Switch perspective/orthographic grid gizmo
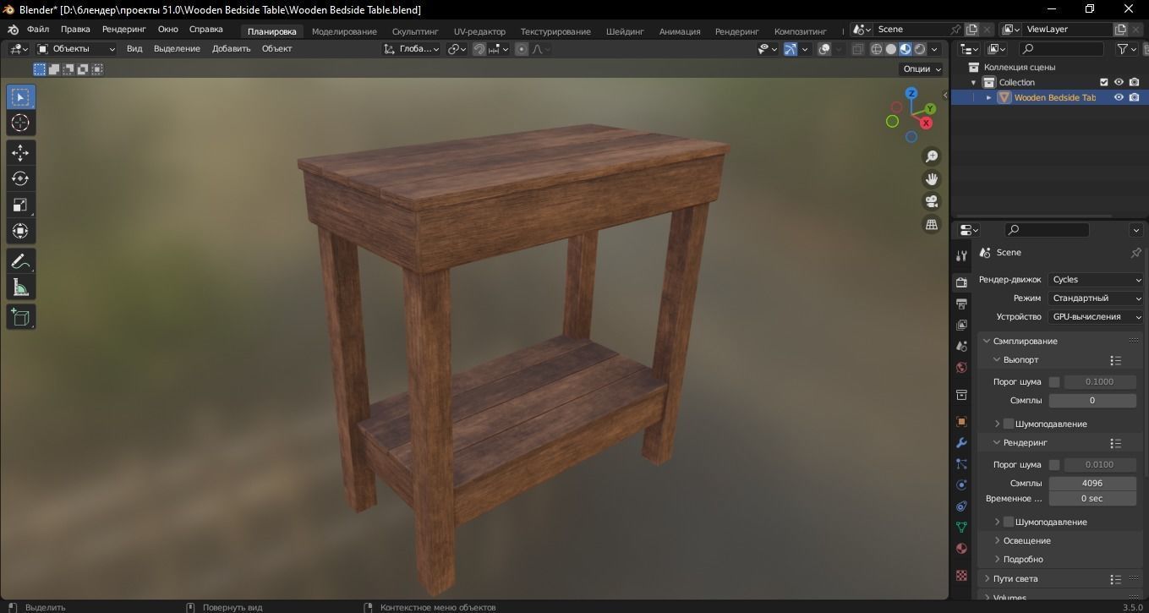The height and width of the screenshot is (613, 1149). point(932,225)
